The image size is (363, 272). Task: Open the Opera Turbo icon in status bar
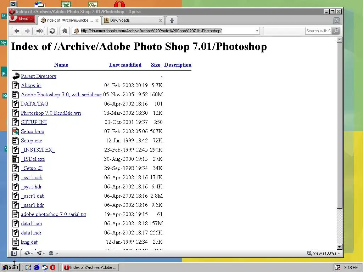51,253
